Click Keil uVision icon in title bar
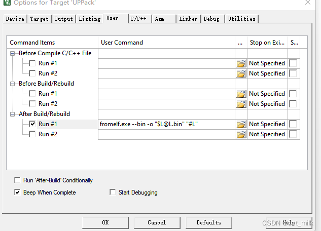This screenshot has height=231, width=321. coord(7,2)
